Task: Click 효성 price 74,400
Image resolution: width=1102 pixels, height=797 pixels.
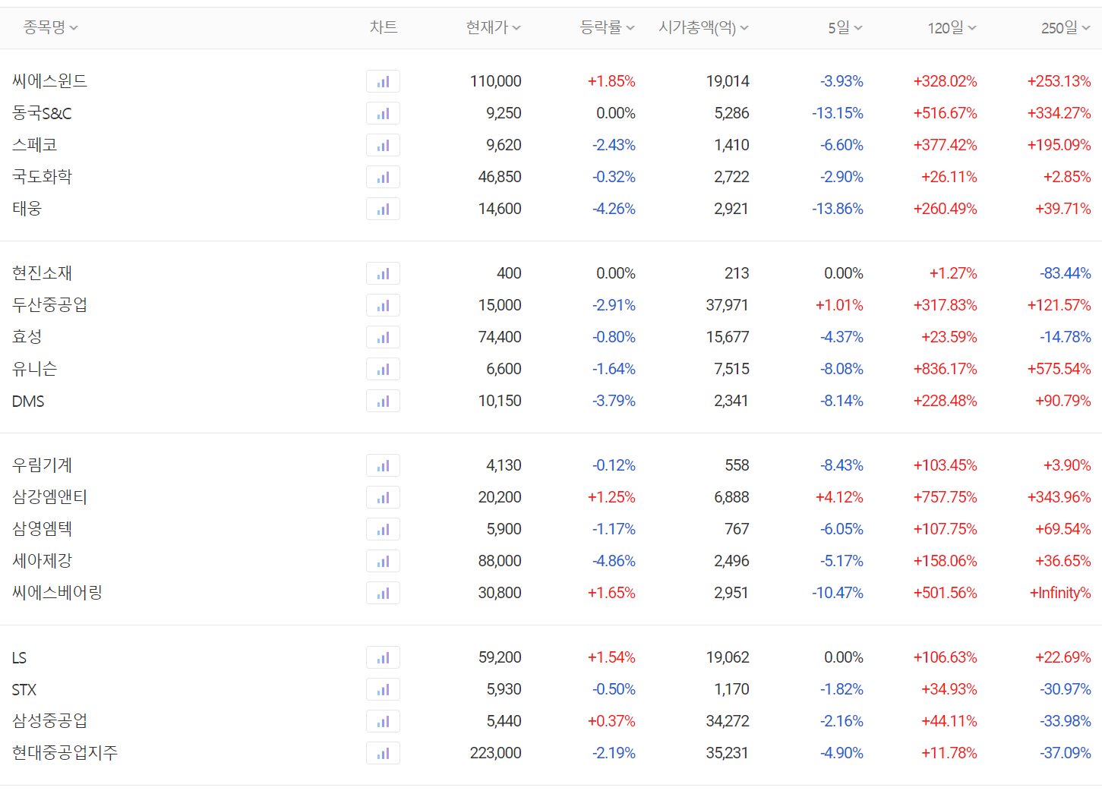Action: [x=500, y=337]
